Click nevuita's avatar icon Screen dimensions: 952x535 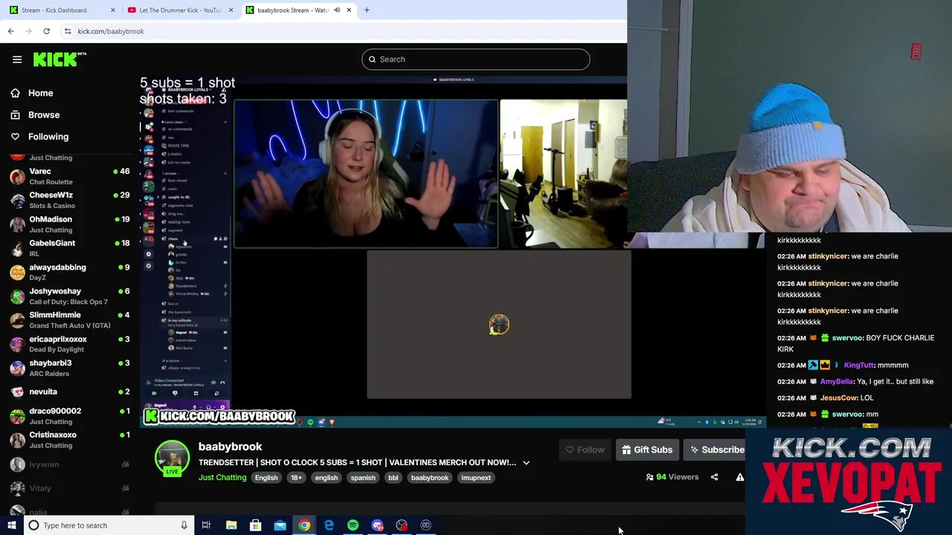[x=17, y=392]
